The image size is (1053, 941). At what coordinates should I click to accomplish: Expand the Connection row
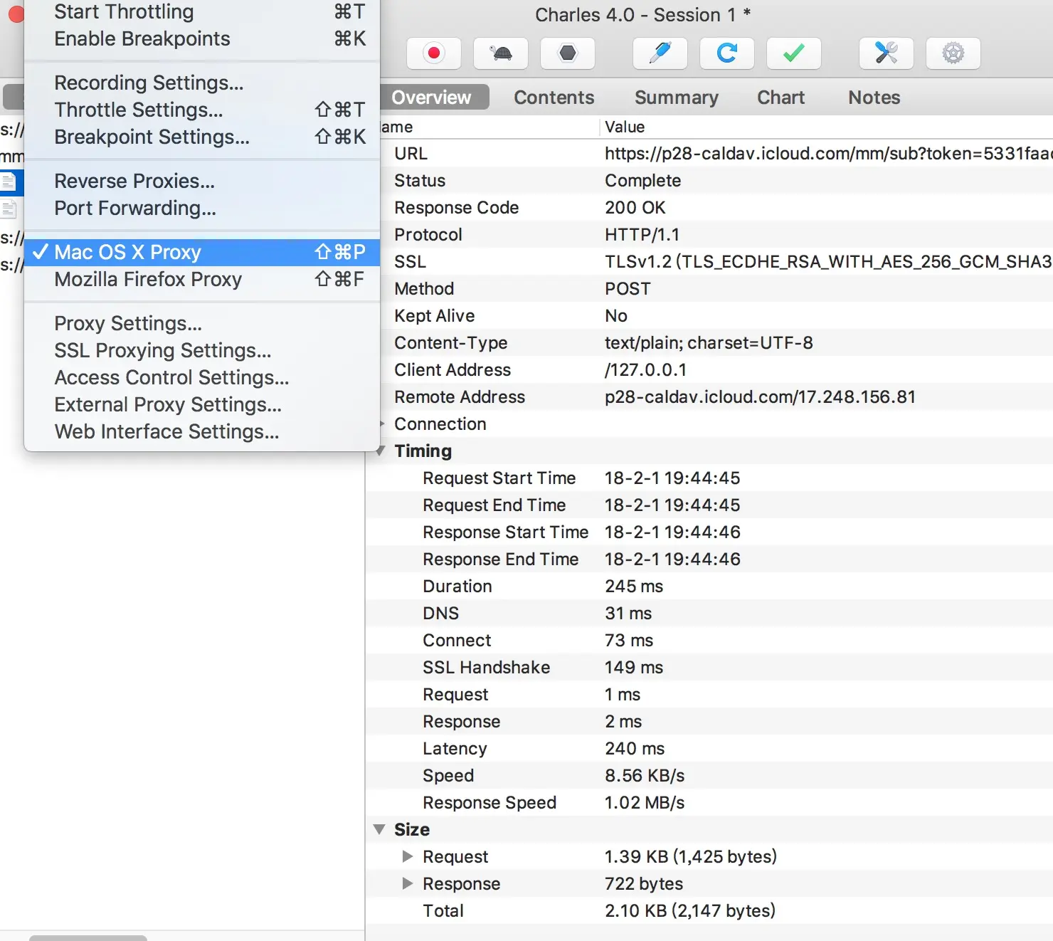(x=382, y=424)
